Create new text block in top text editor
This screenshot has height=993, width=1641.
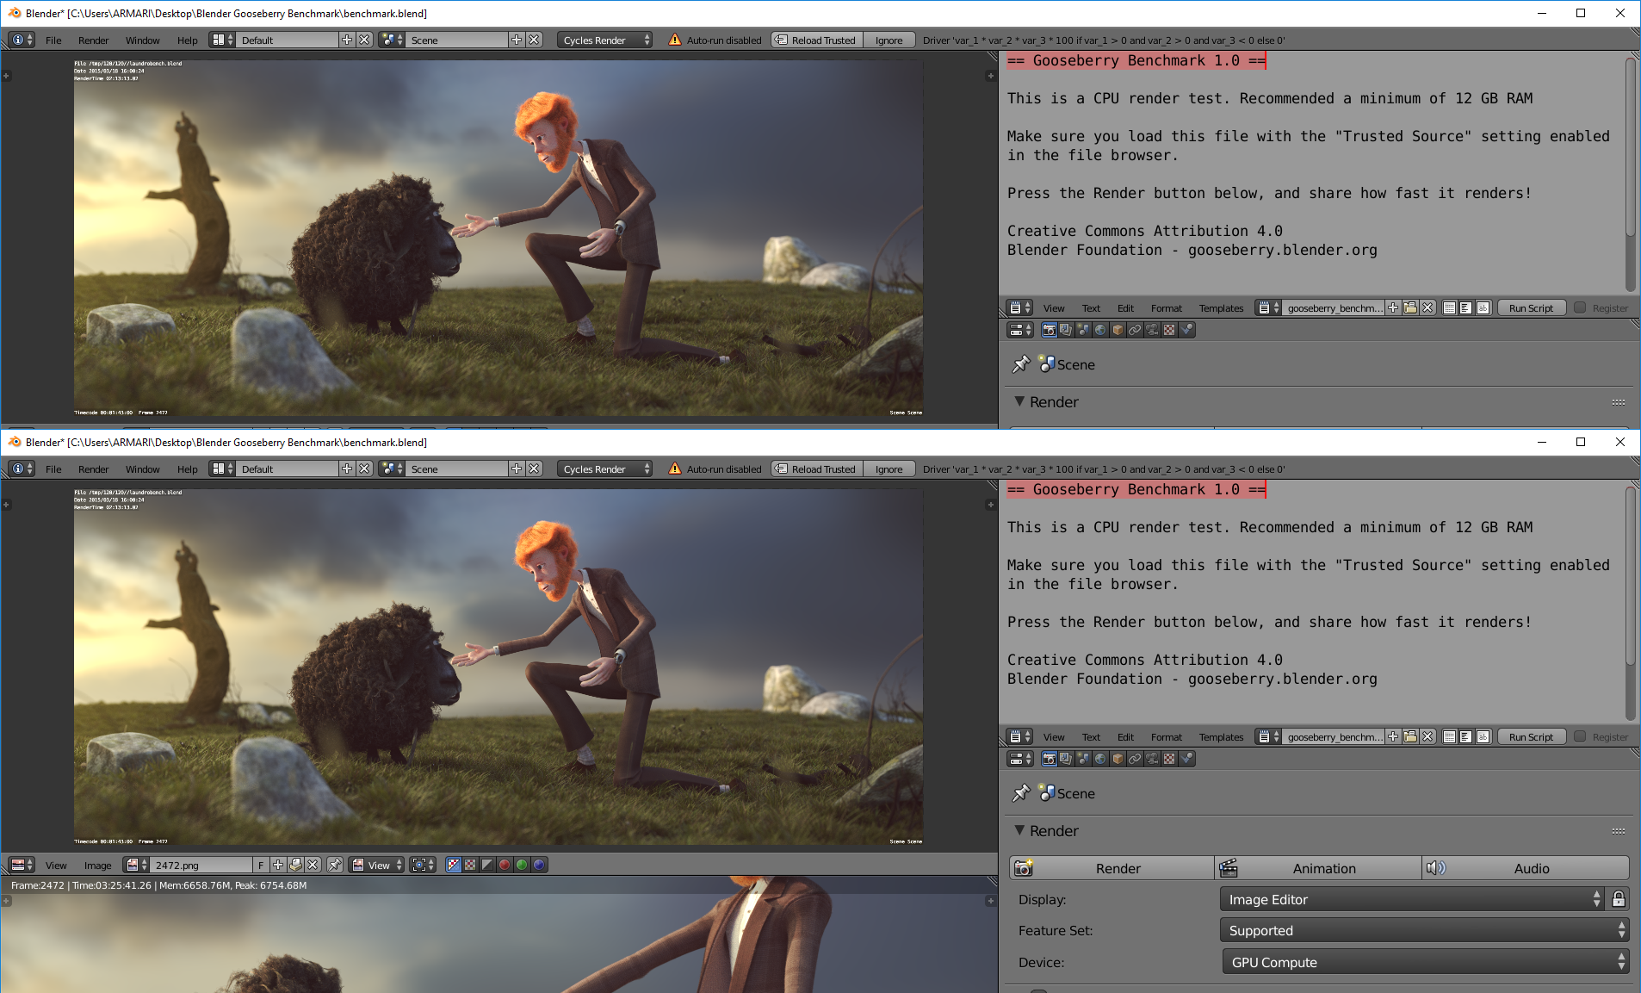pos(1393,307)
